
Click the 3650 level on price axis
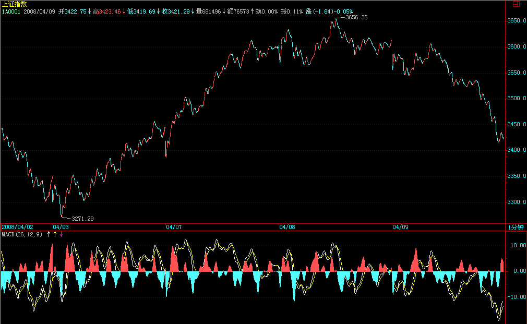tap(517, 21)
